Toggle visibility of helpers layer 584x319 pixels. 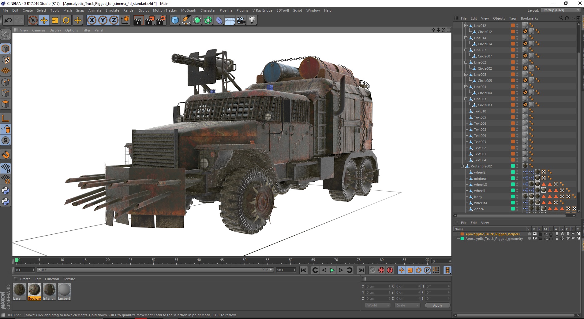pyautogui.click(x=534, y=234)
